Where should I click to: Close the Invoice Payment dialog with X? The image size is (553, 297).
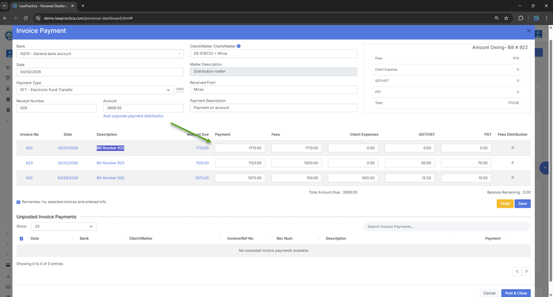click(528, 31)
